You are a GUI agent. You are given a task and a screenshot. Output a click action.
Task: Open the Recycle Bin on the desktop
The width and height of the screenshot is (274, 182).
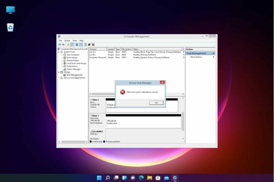tap(10, 27)
